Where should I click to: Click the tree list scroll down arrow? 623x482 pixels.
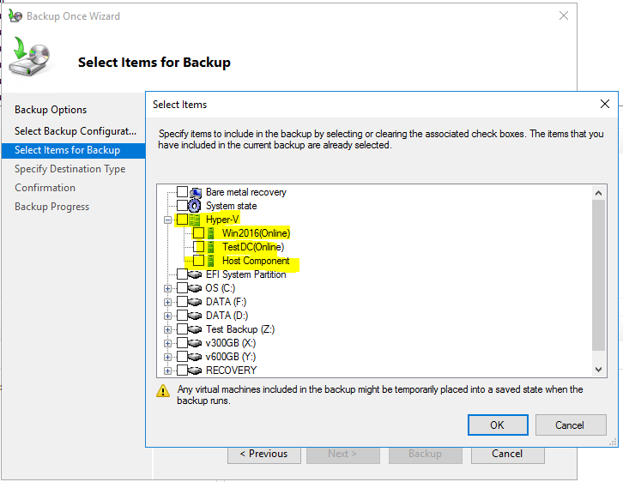pyautogui.click(x=598, y=370)
